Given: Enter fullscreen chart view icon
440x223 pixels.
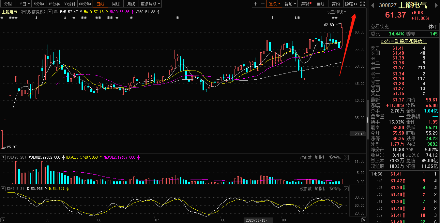Looking at the screenshot, I should point(362,4).
